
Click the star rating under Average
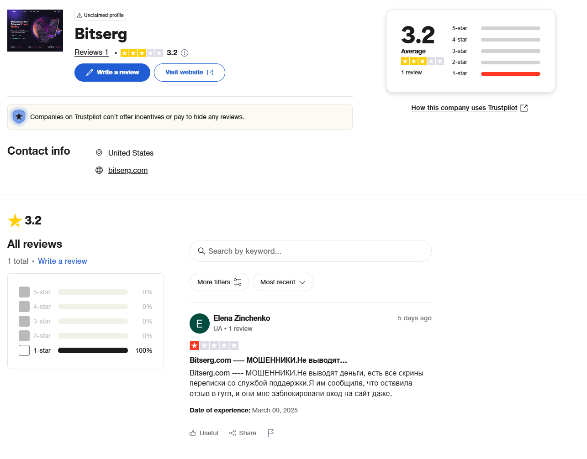tap(423, 61)
